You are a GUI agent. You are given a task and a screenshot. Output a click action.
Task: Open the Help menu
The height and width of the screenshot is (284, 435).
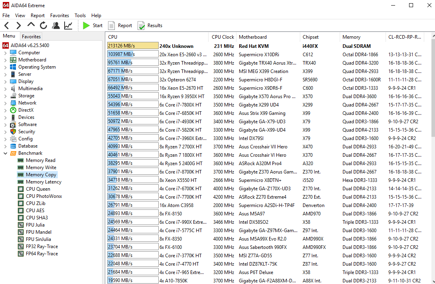96,16
